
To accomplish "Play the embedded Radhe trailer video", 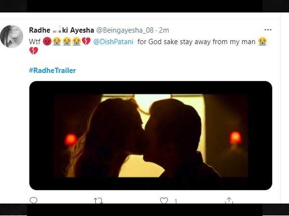I will pos(150,135).
